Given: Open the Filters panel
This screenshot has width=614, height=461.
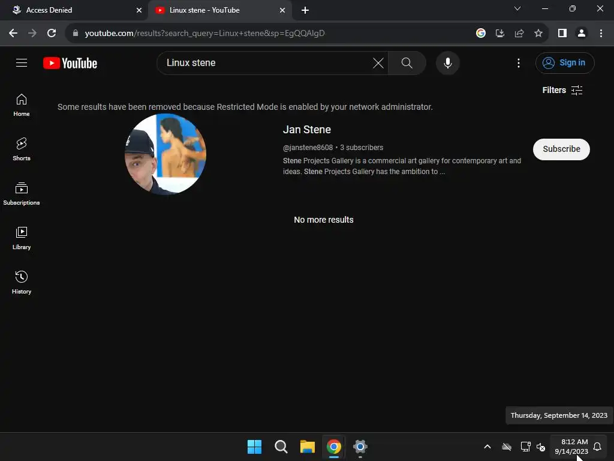Looking at the screenshot, I should [x=562, y=90].
